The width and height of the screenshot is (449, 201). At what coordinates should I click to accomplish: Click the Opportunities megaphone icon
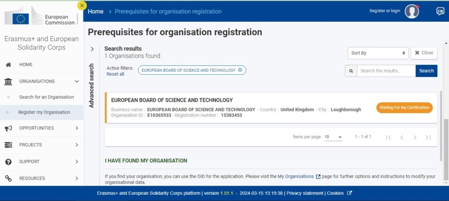8,128
